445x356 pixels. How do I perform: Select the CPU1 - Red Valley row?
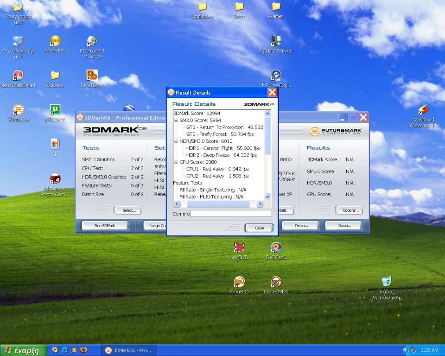217,169
